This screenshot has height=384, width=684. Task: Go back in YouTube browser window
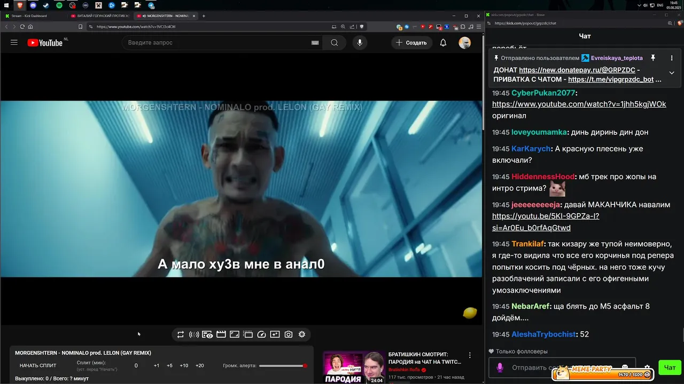(x=6, y=27)
